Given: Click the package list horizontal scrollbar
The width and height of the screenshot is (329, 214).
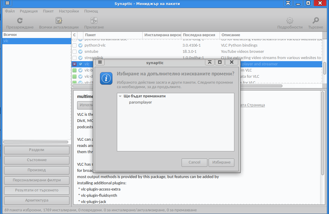Looking at the screenshot, I should click(261, 86).
